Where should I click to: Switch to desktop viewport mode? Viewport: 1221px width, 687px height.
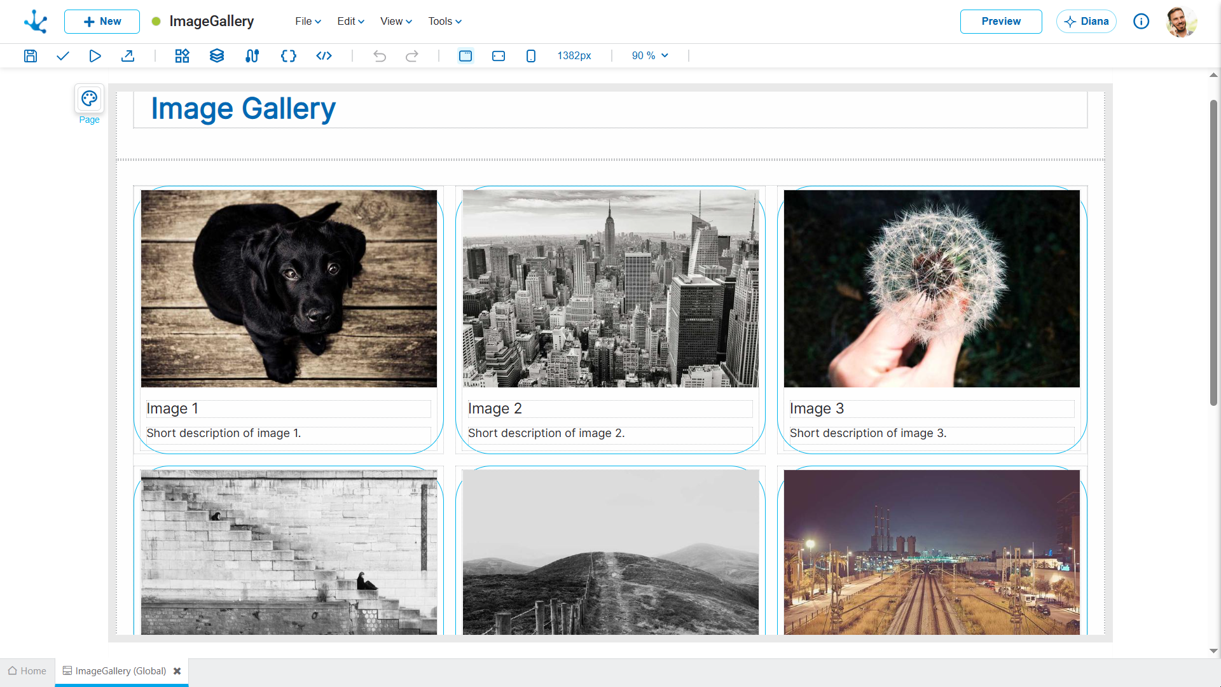tap(466, 56)
